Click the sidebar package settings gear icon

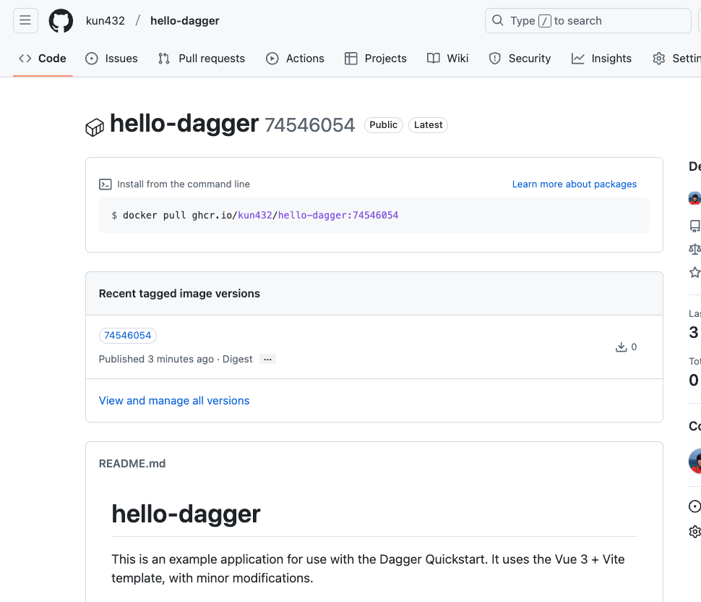pyautogui.click(x=694, y=532)
